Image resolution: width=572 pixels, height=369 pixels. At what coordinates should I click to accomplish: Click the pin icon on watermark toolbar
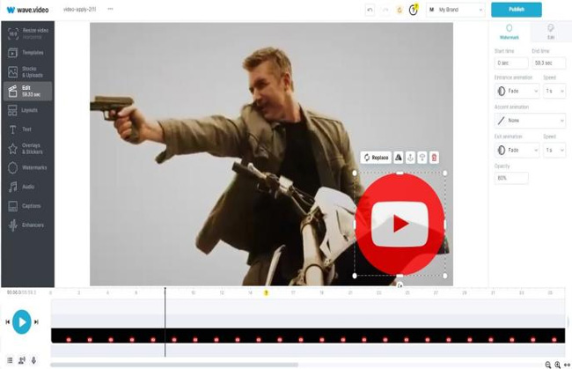click(x=422, y=158)
